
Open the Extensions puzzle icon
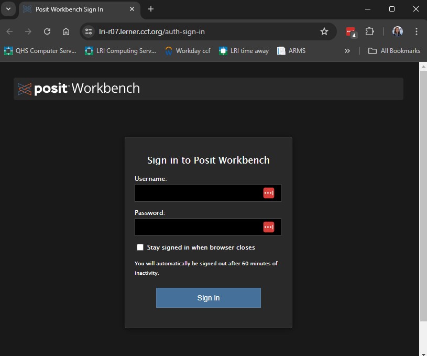(369, 31)
